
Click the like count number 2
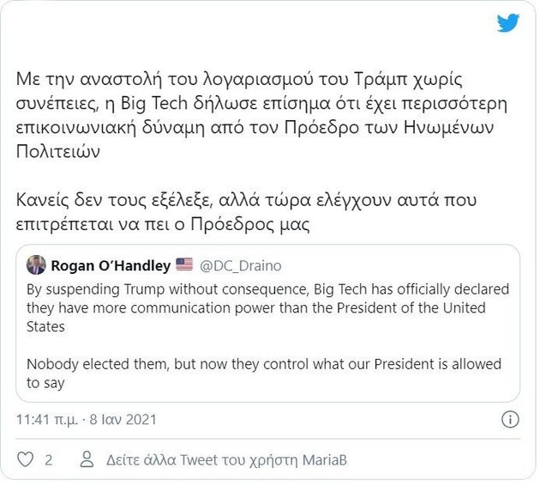click(x=49, y=459)
